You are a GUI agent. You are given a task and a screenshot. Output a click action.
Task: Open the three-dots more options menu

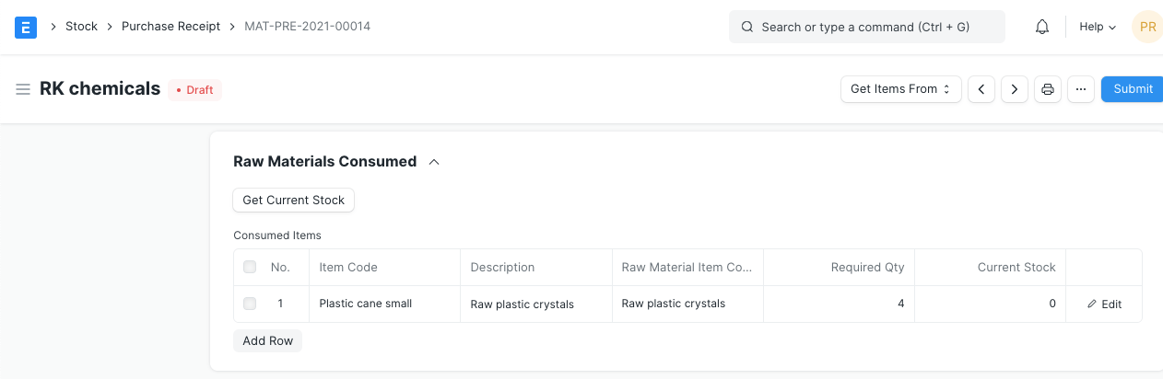(x=1081, y=89)
